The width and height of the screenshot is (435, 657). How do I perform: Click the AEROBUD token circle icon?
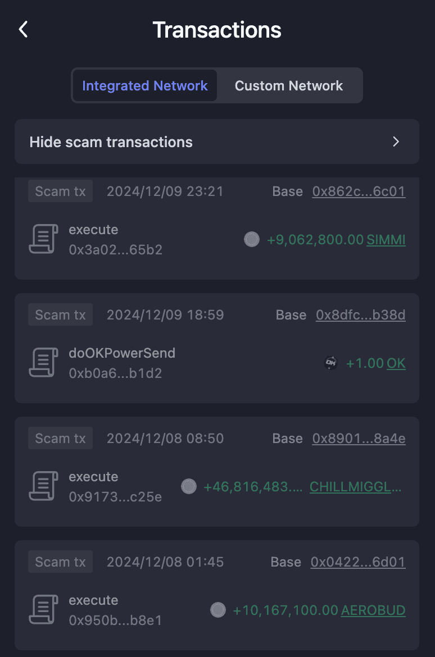(x=218, y=610)
